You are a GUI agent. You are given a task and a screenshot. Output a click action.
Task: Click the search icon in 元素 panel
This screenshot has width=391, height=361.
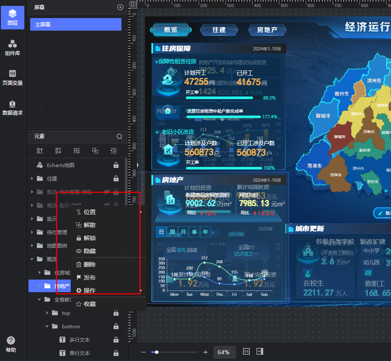click(x=119, y=136)
